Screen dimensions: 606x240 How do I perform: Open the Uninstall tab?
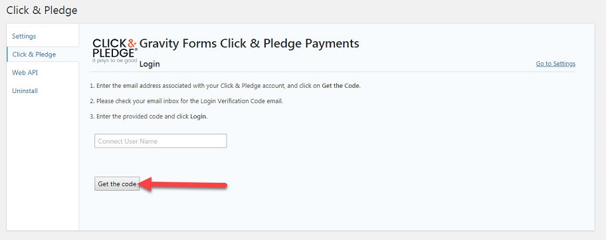coord(25,91)
